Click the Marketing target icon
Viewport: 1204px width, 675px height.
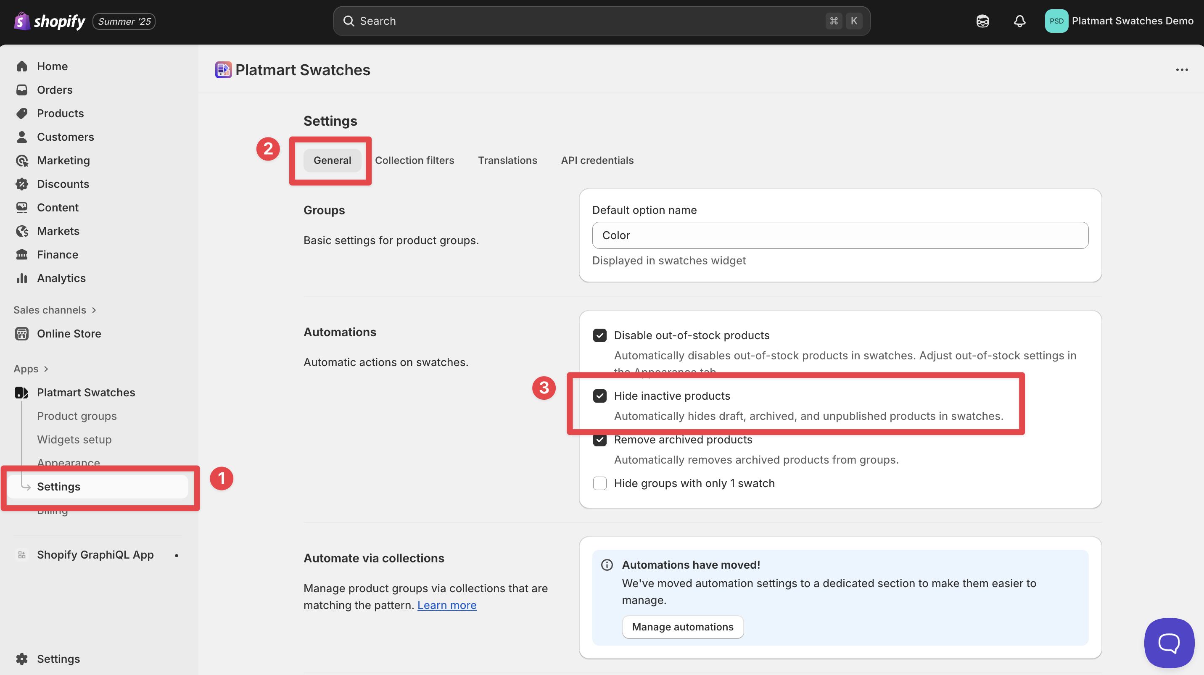[x=21, y=160]
